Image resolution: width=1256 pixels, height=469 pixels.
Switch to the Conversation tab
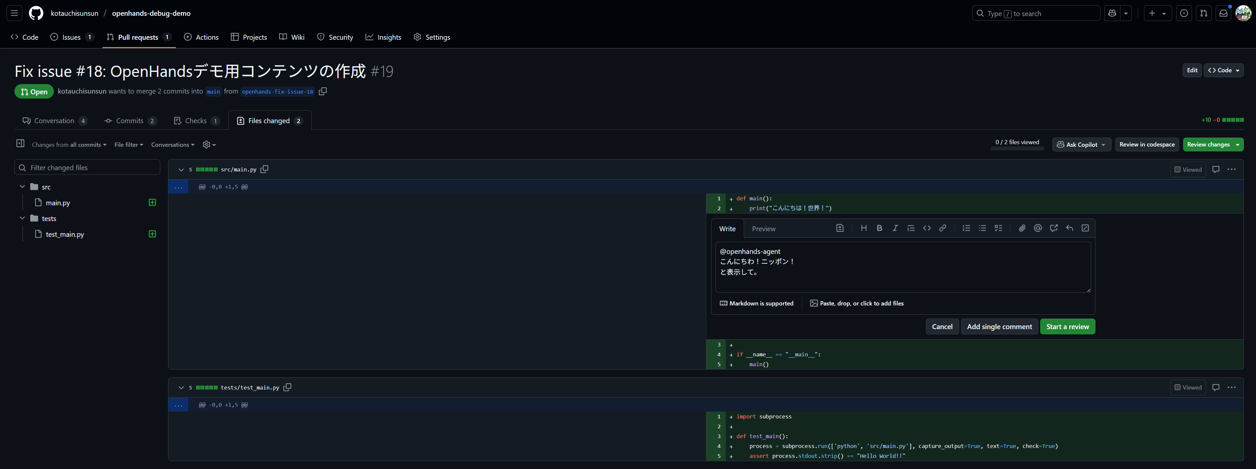pyautogui.click(x=54, y=121)
